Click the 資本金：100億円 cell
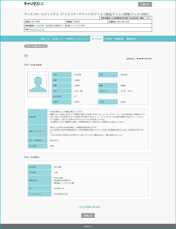Image resolution: width=176 pixels, height=229 pixels. click(87, 21)
